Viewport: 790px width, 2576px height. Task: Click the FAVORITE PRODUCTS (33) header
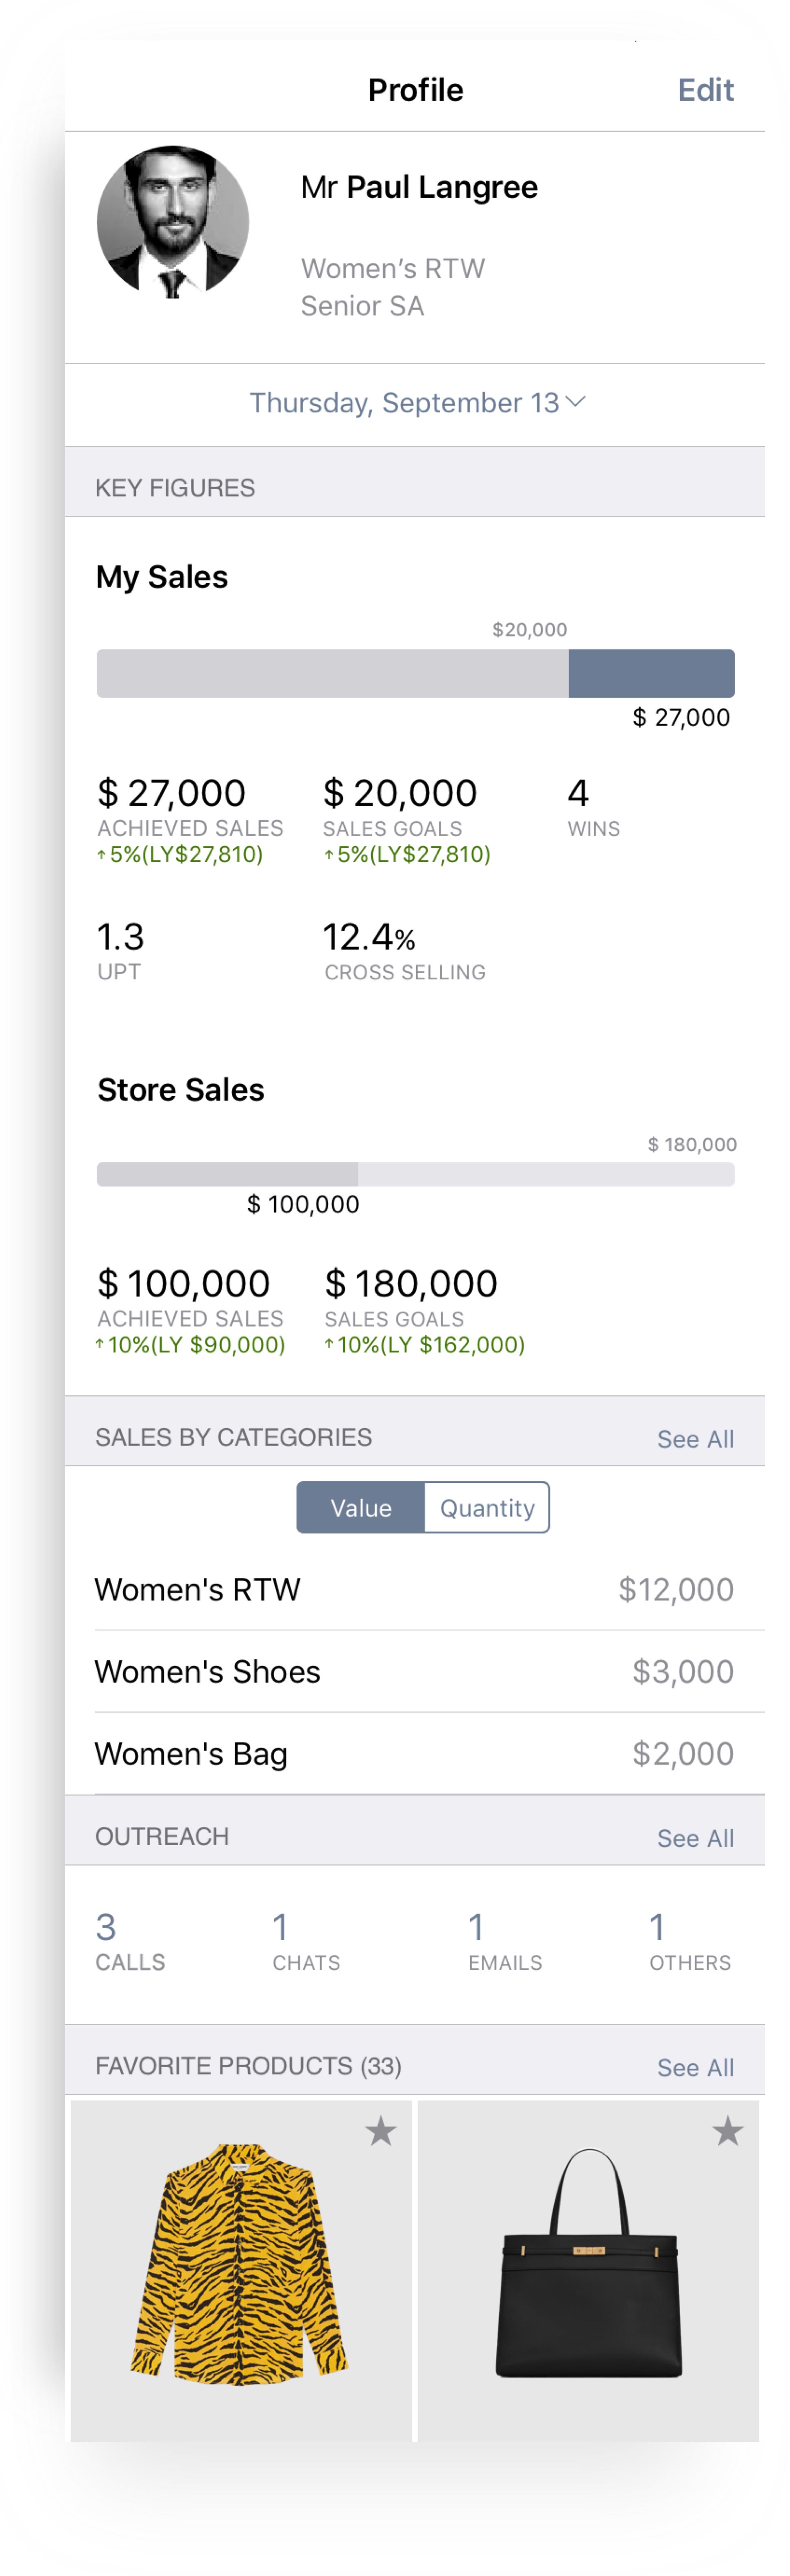click(x=248, y=2066)
